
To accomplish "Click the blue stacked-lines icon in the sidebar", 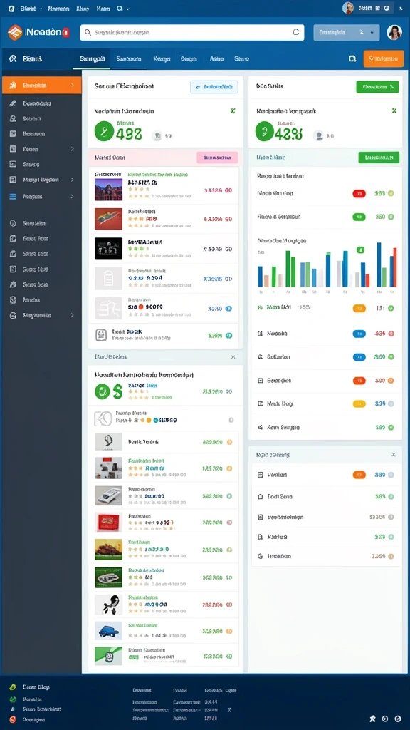I will 13,197.
